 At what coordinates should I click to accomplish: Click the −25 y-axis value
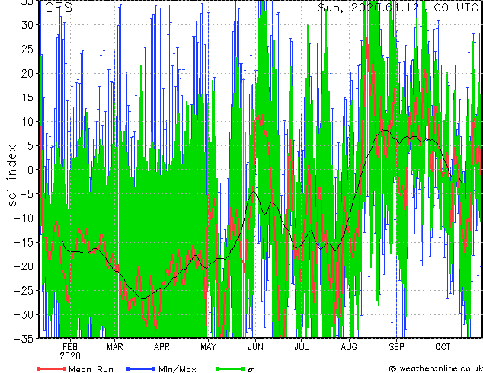point(24,291)
